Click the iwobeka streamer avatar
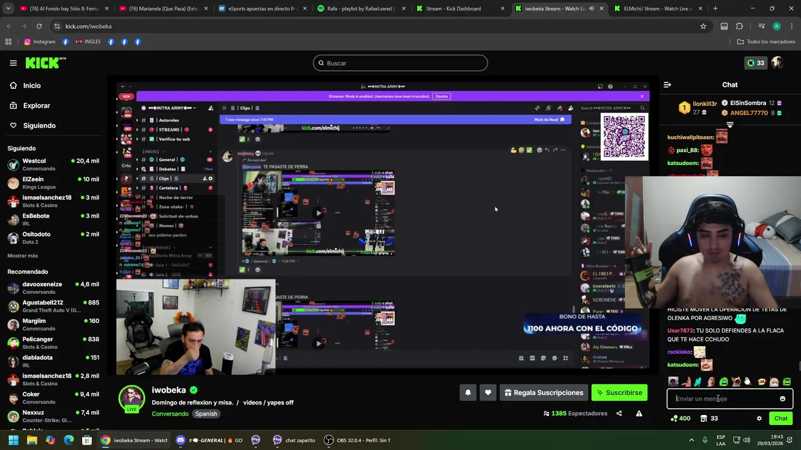 click(x=131, y=398)
